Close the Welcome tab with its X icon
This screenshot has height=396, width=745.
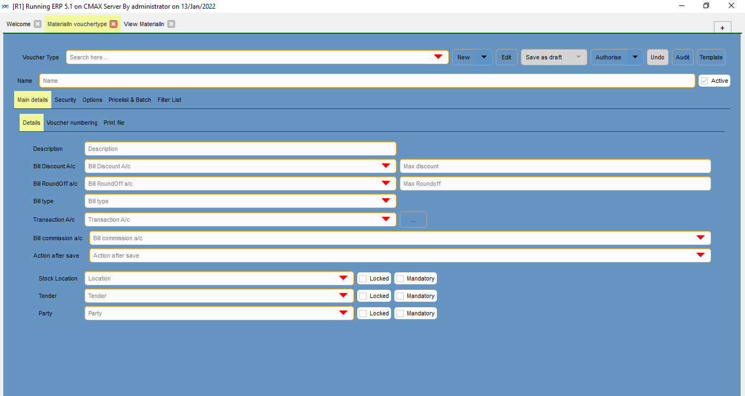[x=38, y=24]
